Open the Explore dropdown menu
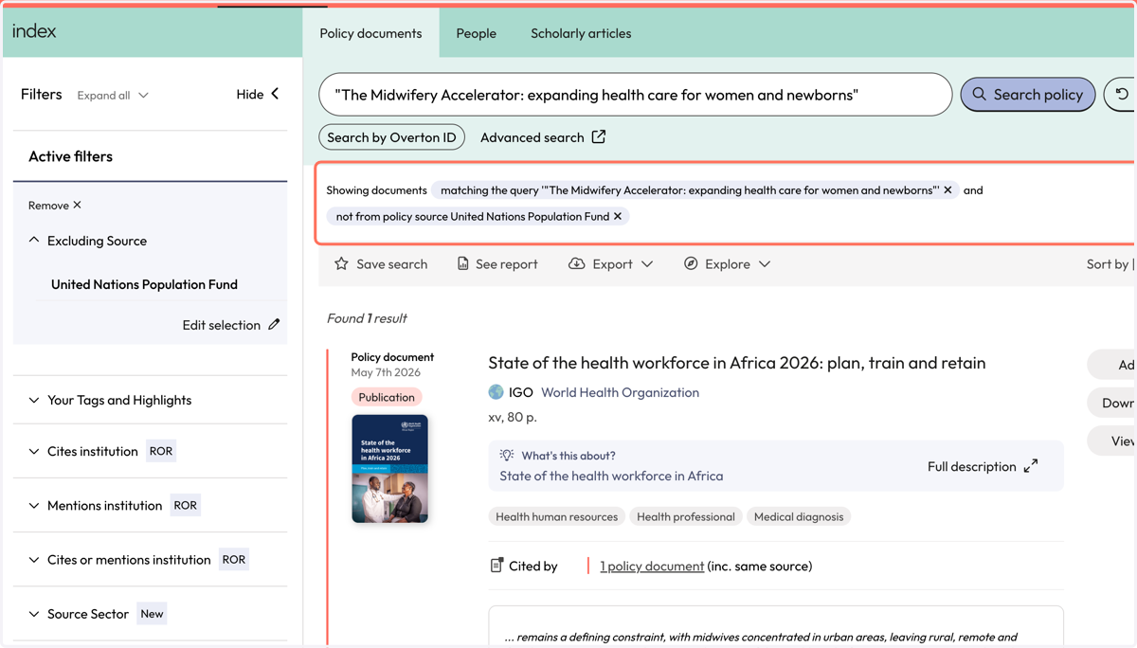The width and height of the screenshot is (1137, 648). [x=728, y=264]
